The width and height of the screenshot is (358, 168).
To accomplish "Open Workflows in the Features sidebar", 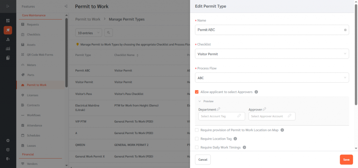I will click(x=34, y=115).
